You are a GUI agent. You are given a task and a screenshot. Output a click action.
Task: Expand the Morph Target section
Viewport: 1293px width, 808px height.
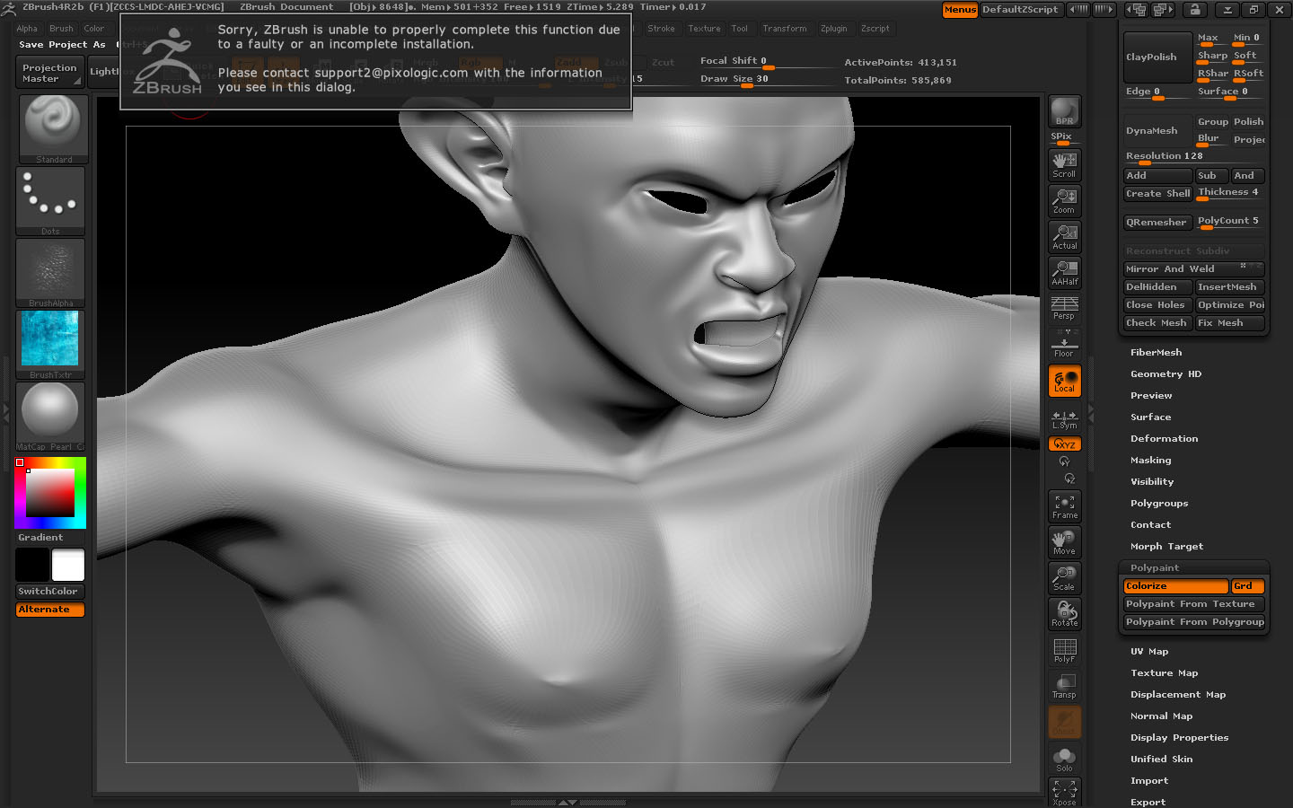[1166, 547]
